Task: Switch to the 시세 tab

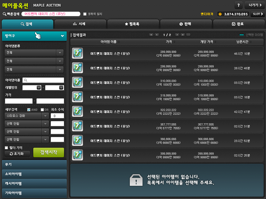Action: point(80,24)
